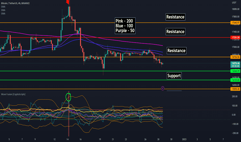241x142 pixels.
Task: Click the purple lightning event icon
Action: 163,88
